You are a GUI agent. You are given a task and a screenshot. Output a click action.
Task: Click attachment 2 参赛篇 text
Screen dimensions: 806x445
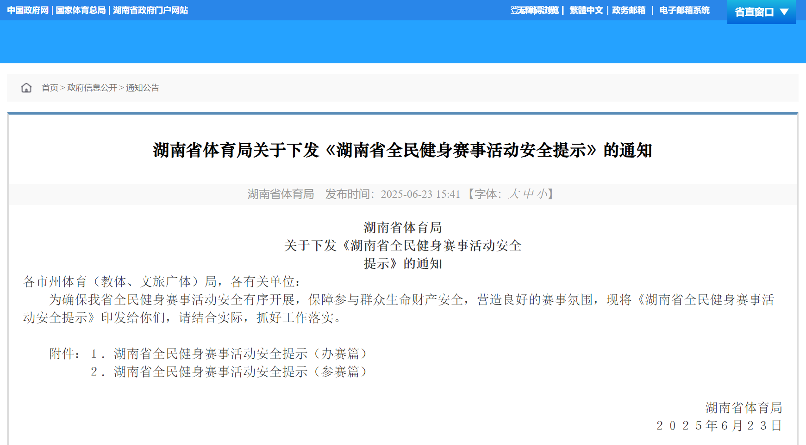pos(241,372)
